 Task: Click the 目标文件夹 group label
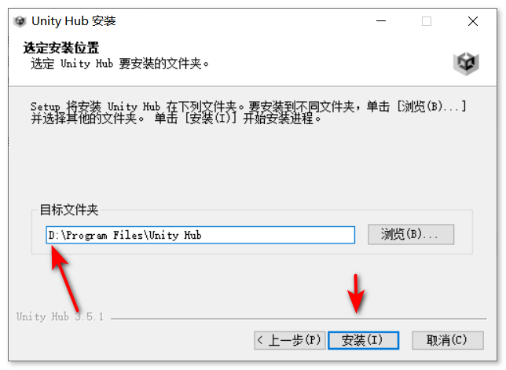click(68, 210)
